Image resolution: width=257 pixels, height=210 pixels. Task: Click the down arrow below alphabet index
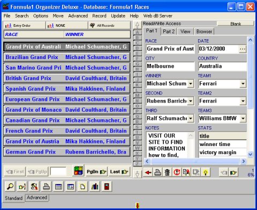pos(137,174)
